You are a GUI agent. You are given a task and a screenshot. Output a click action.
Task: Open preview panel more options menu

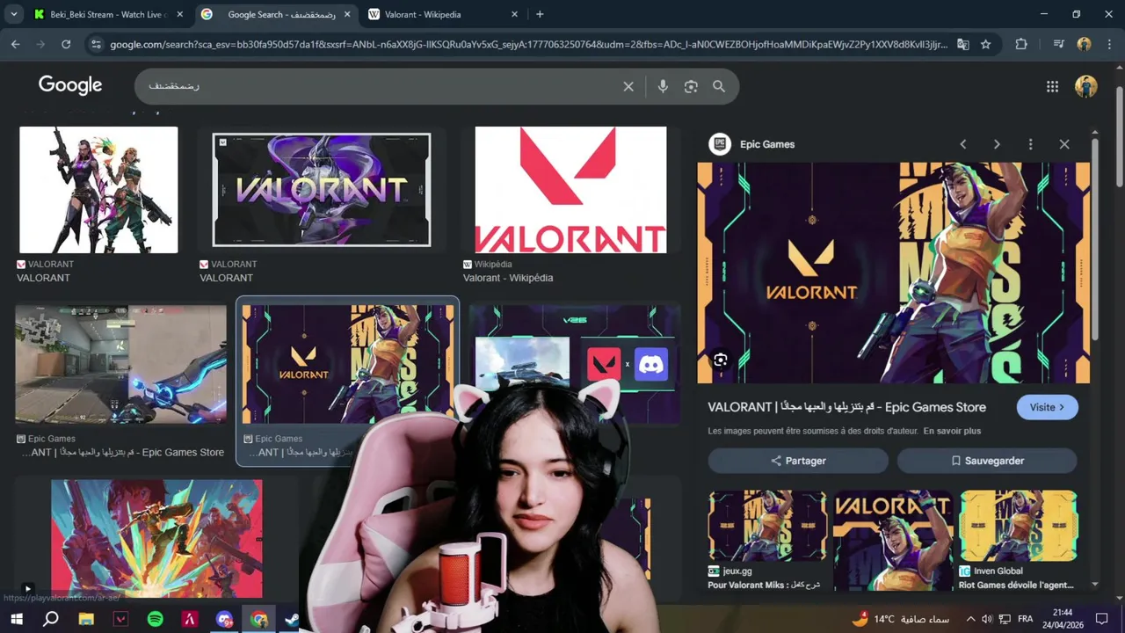(1030, 144)
